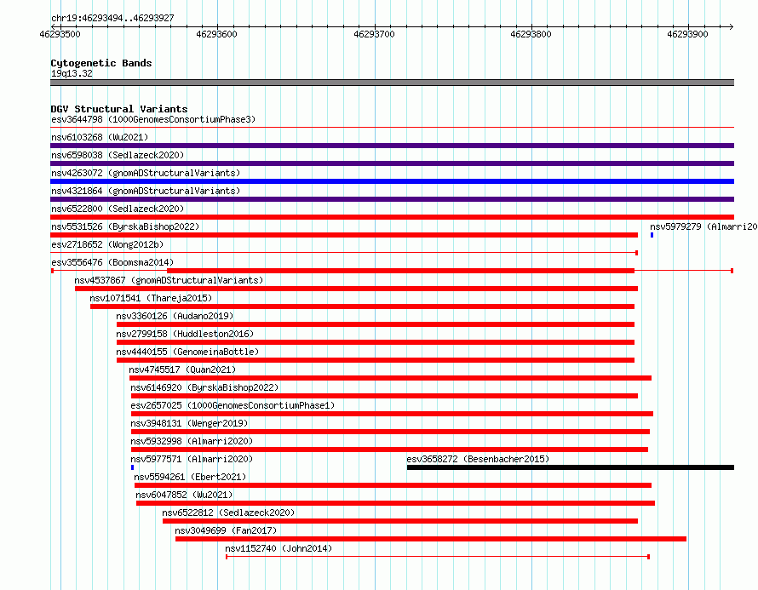Select nsv5531526 (ByrskaBishop2022) label

pos(125,226)
